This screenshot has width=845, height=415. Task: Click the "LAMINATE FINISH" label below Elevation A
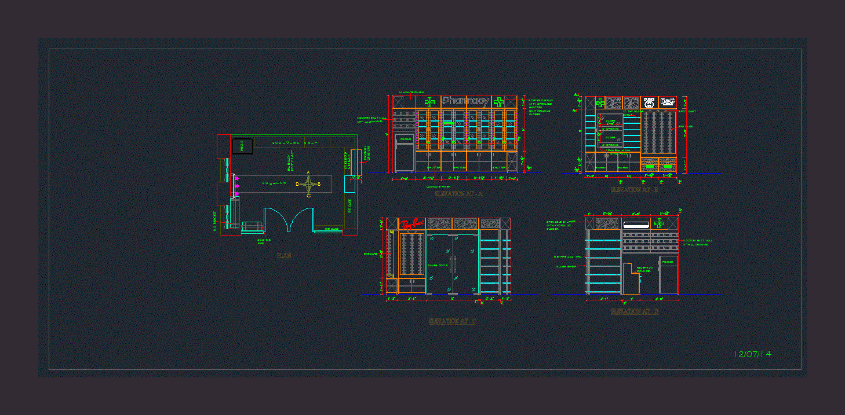point(438,186)
